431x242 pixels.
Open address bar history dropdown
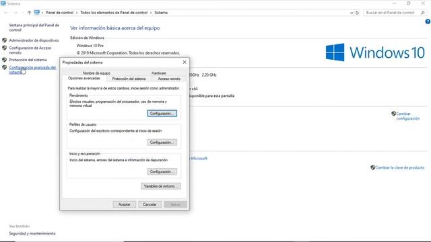pos(352,13)
